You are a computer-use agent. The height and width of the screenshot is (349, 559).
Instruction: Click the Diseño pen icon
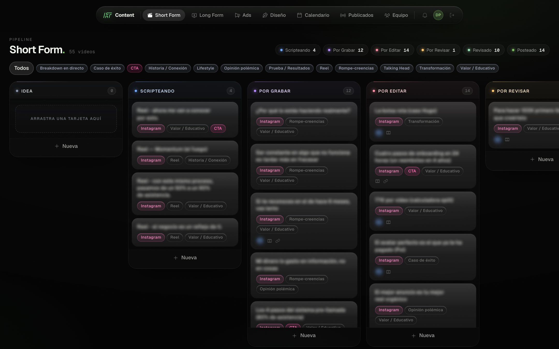click(265, 15)
